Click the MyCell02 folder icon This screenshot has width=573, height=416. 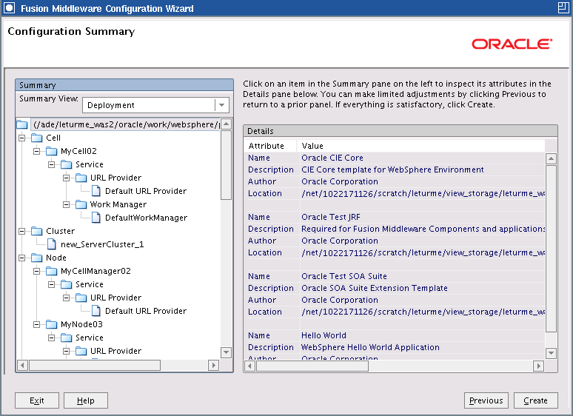pos(51,151)
